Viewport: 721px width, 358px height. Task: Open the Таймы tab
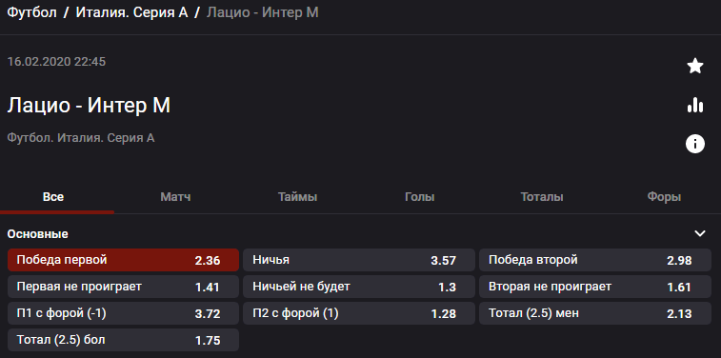point(297,197)
